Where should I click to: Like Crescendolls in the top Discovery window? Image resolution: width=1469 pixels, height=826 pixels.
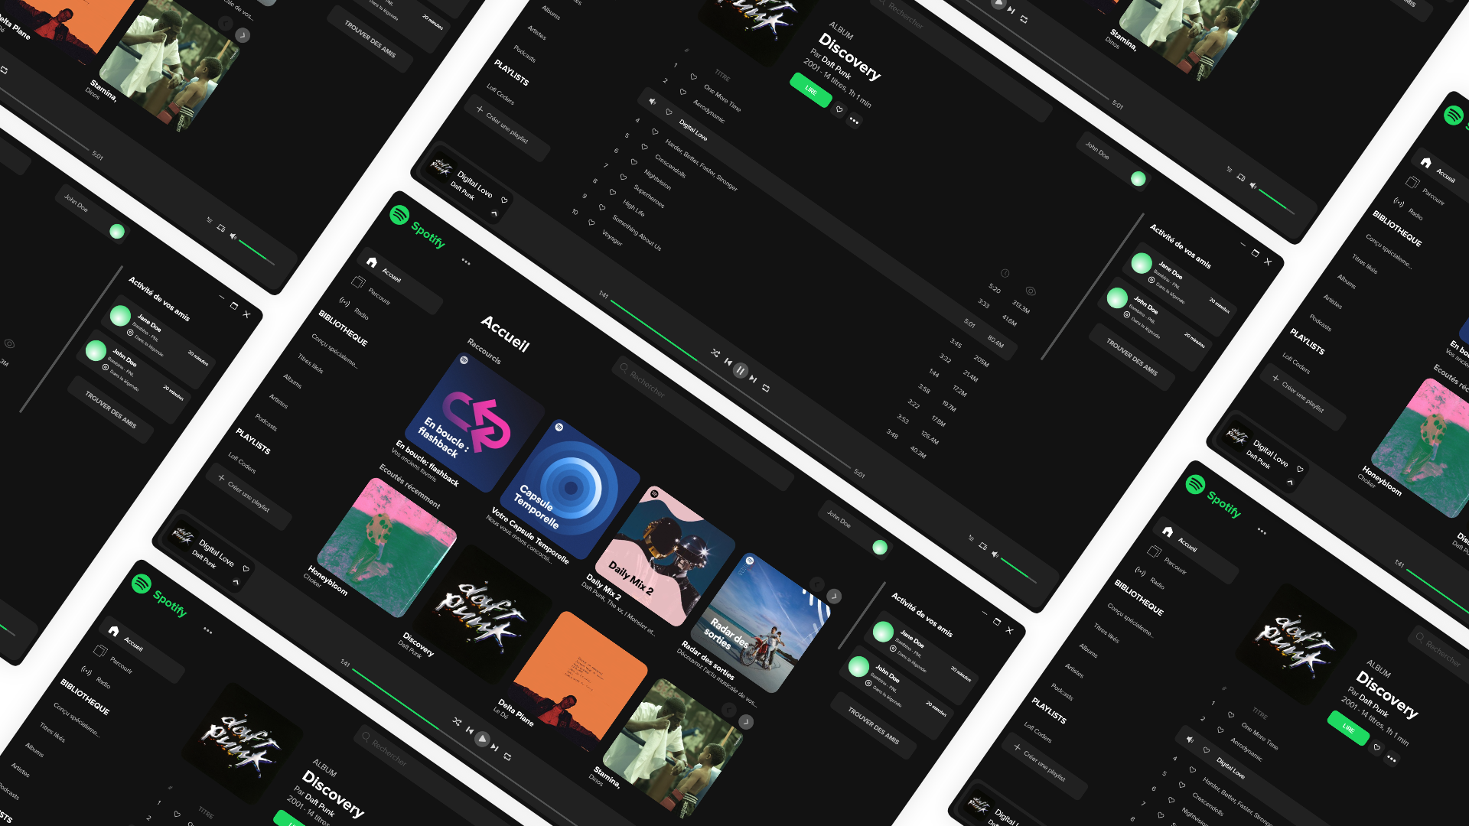(643, 146)
